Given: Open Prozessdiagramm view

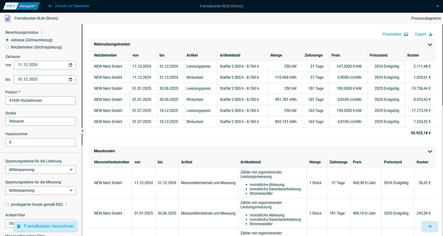Looking at the screenshot, I should (x=426, y=18).
